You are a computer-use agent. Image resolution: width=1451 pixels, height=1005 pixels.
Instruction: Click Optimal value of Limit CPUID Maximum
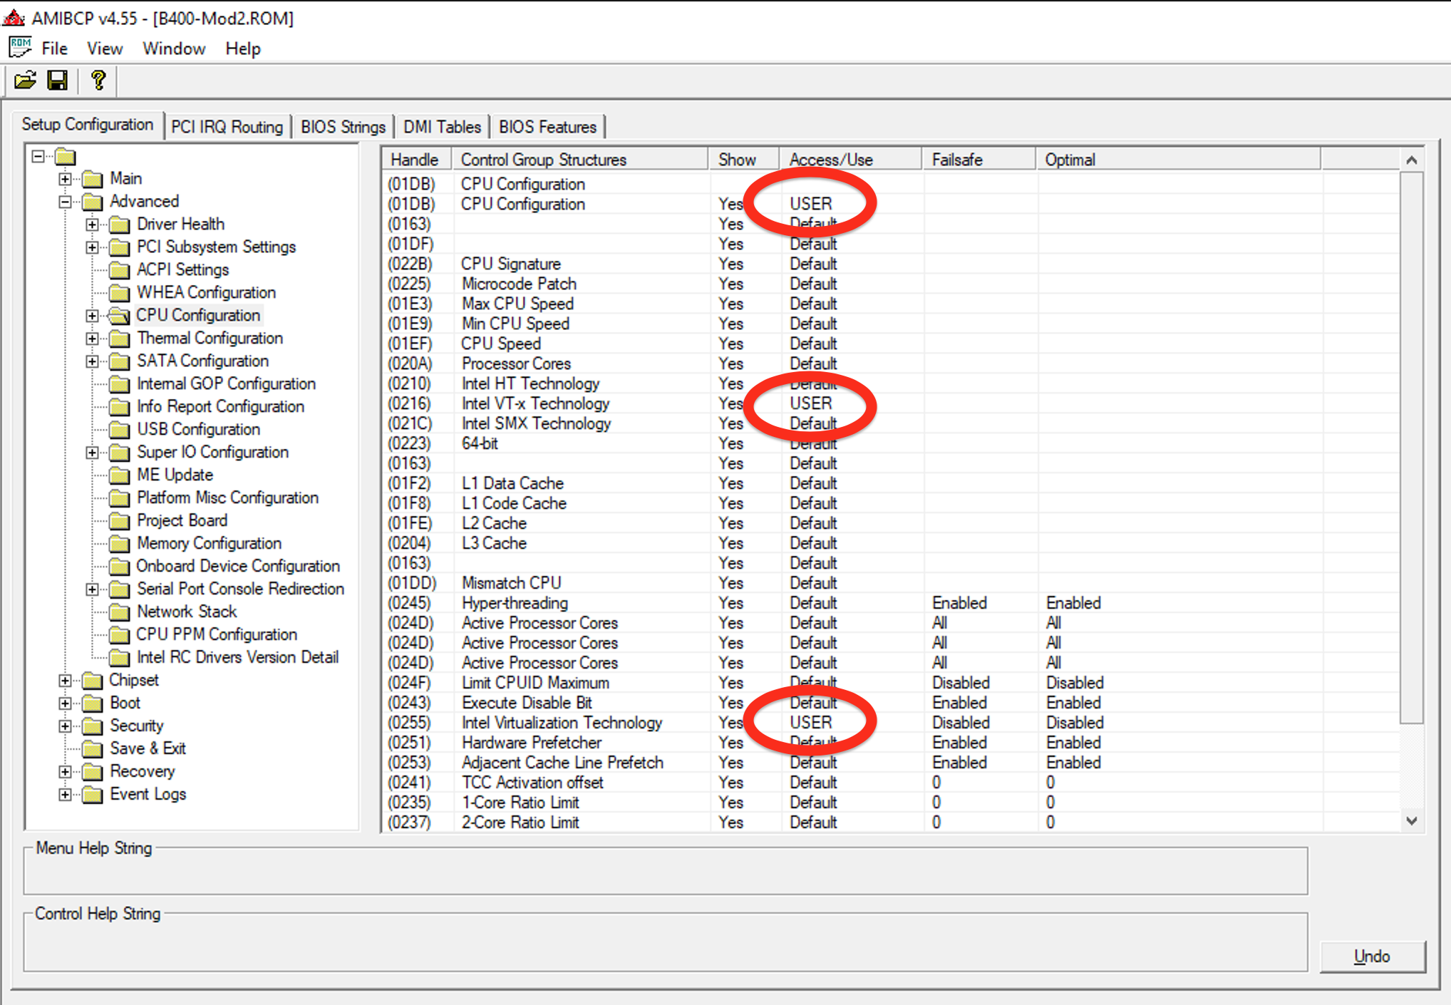[x=1075, y=683]
